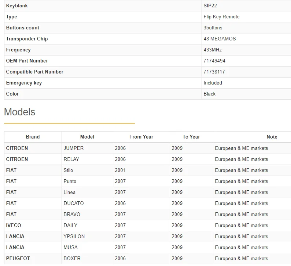The image size is (291, 266).
Task: Select the Frequency label
Action: (x=18, y=50)
